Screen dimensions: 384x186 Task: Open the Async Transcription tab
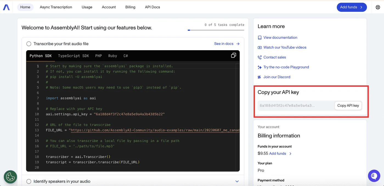(x=56, y=7)
